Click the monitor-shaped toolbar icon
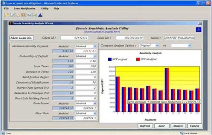The width and height of the screenshot is (212, 135). [x=29, y=15]
